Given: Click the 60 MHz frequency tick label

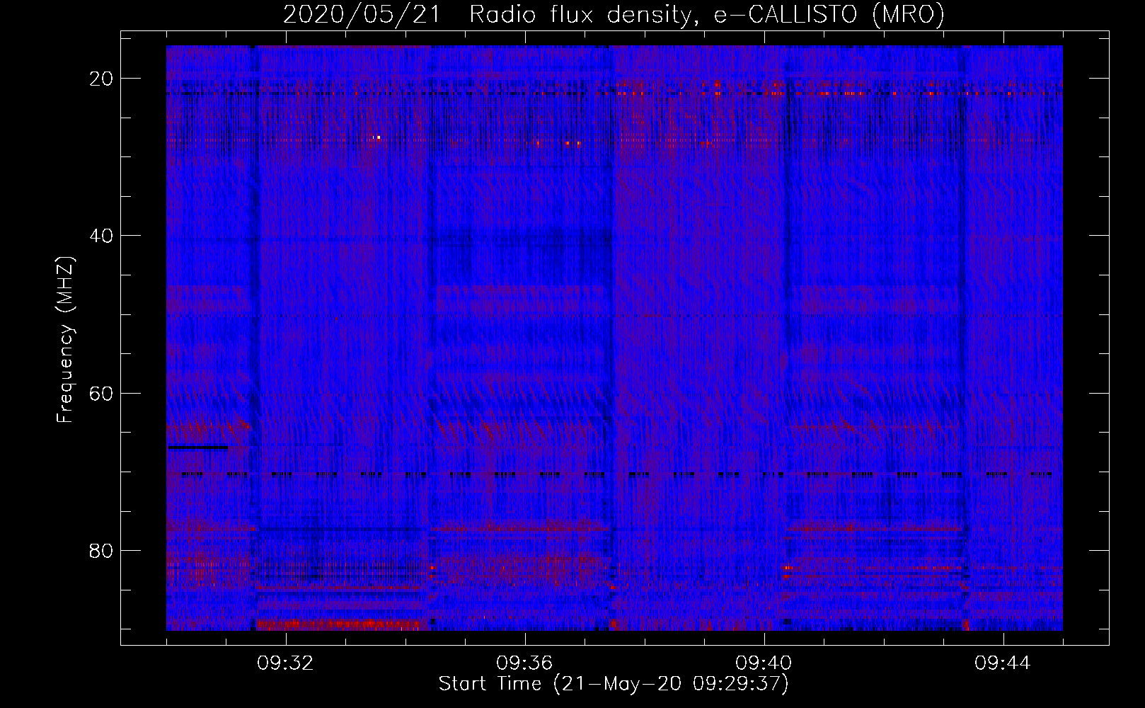Looking at the screenshot, I should (102, 393).
